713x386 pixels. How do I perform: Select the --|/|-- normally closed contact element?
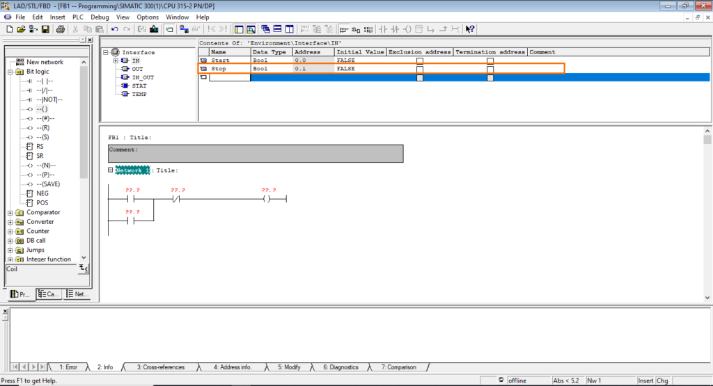[x=45, y=90]
